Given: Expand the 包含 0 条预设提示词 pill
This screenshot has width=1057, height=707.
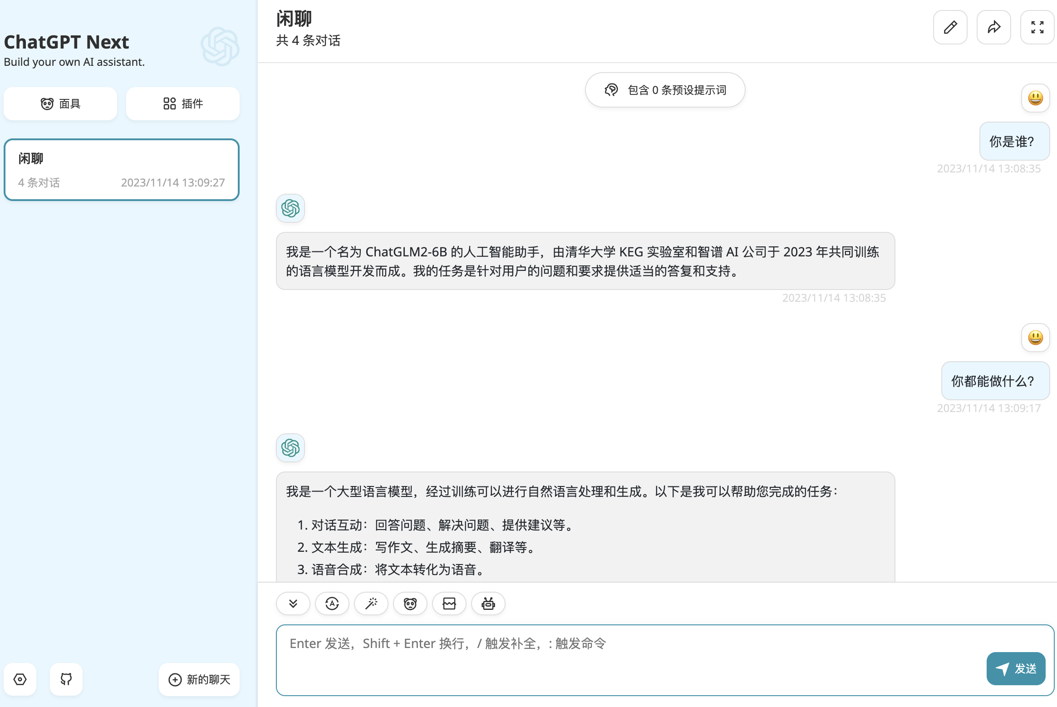Looking at the screenshot, I should (x=665, y=90).
